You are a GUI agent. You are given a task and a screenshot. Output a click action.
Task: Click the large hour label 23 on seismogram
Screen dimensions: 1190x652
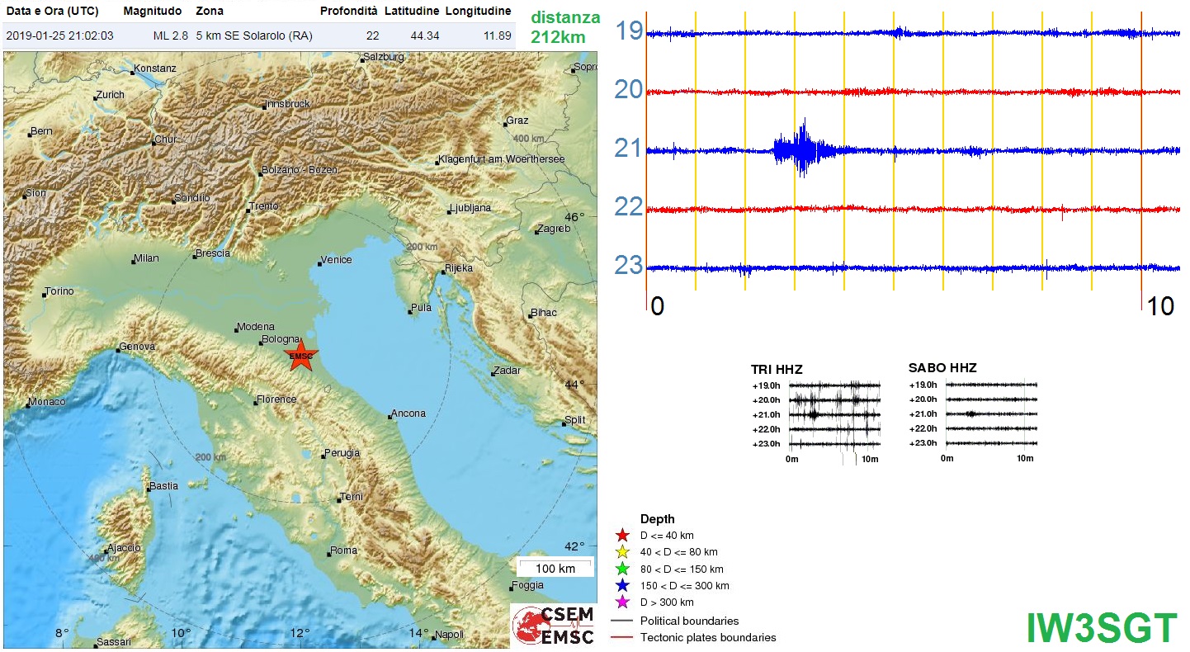coord(630,266)
